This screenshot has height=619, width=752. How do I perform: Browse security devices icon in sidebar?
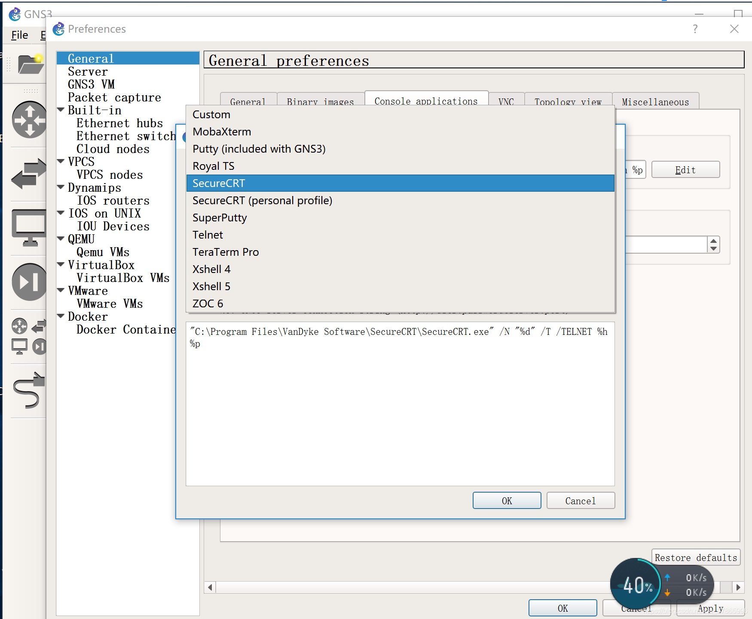[x=29, y=282]
